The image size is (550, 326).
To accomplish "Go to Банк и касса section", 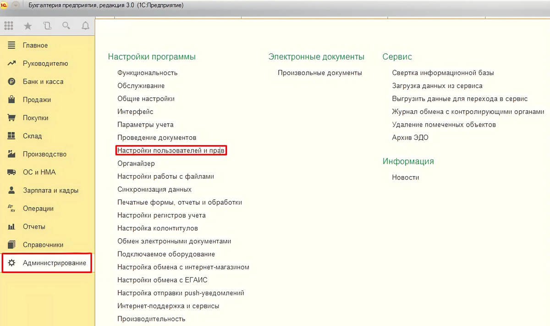I will (43, 81).
